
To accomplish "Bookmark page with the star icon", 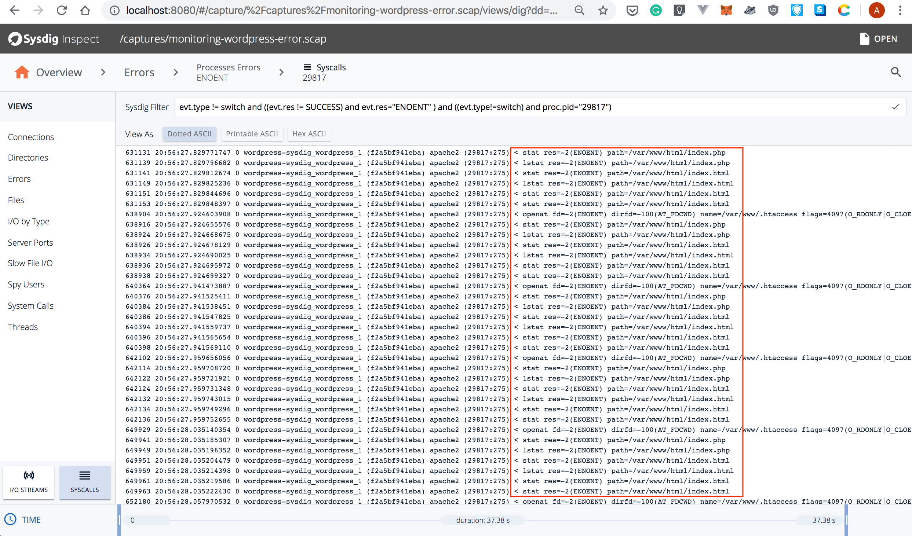I will [x=603, y=11].
